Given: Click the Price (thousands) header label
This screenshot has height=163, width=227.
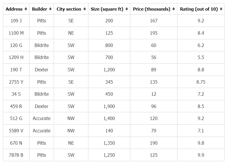Looking at the screenshot, I should pyautogui.click(x=152, y=9).
